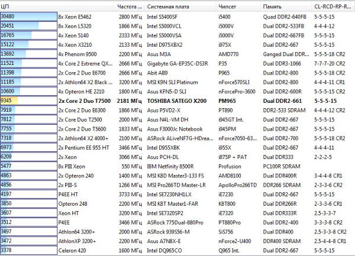Click chipset Profusion cell
The height and width of the screenshot is (256, 355).
[230, 167]
